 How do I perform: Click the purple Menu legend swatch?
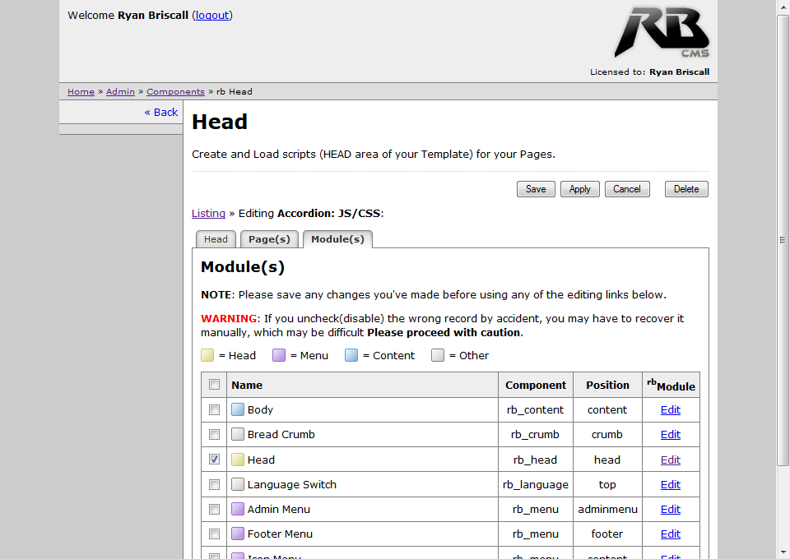(x=279, y=355)
